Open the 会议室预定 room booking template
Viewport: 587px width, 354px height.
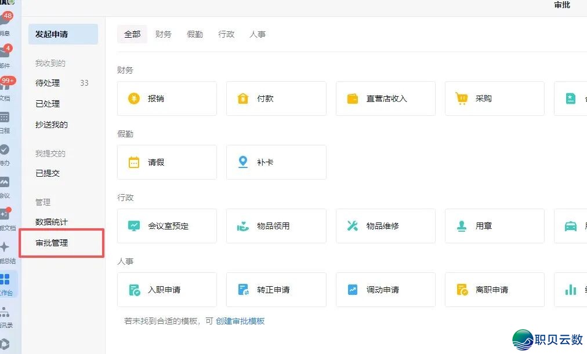[x=167, y=226]
